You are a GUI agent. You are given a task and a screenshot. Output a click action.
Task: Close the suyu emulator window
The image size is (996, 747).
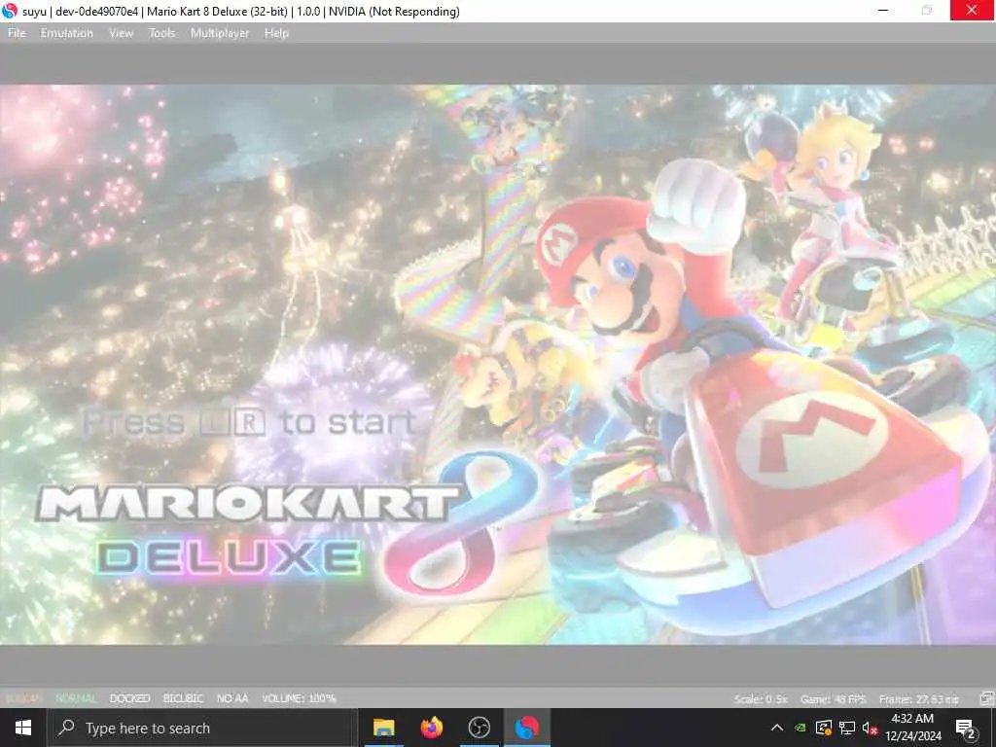pyautogui.click(x=972, y=11)
